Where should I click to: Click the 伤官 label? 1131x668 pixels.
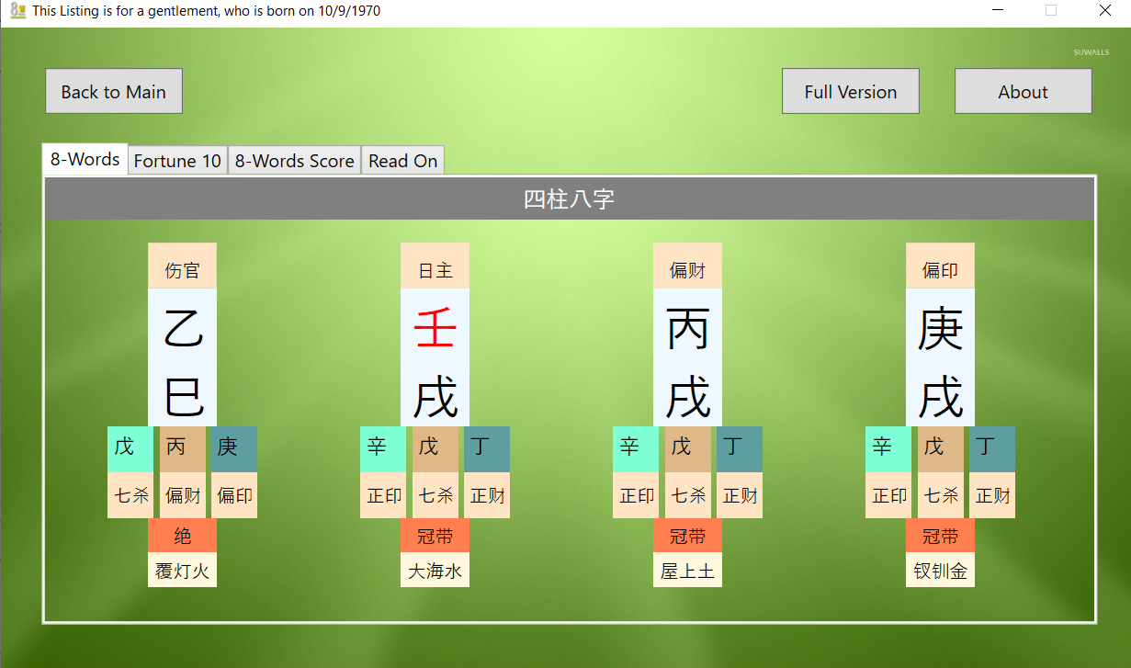pos(182,270)
